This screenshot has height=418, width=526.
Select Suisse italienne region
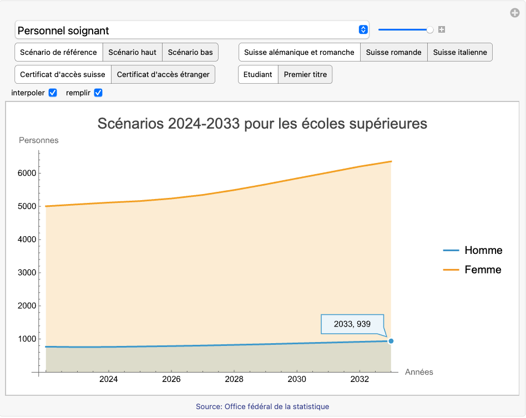click(459, 53)
